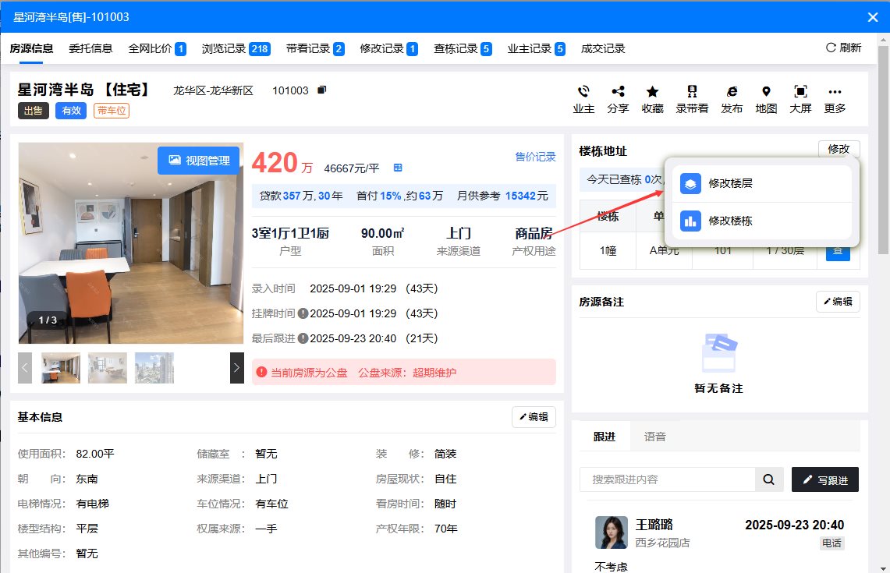
Task: Select 修改楼层 from the popup menu
Action: click(x=730, y=184)
